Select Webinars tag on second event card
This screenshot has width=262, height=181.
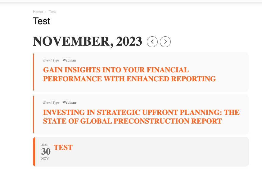(70, 103)
